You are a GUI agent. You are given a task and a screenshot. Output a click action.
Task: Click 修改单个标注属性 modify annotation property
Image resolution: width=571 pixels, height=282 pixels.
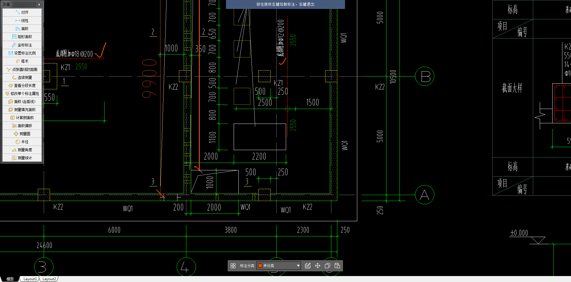22,94
